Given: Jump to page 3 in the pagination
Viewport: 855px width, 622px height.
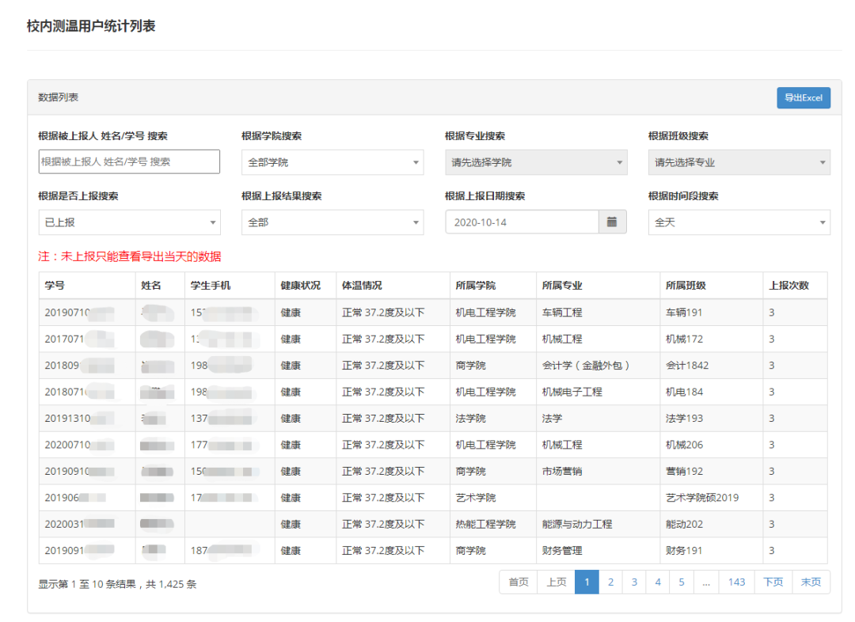Looking at the screenshot, I should [634, 582].
